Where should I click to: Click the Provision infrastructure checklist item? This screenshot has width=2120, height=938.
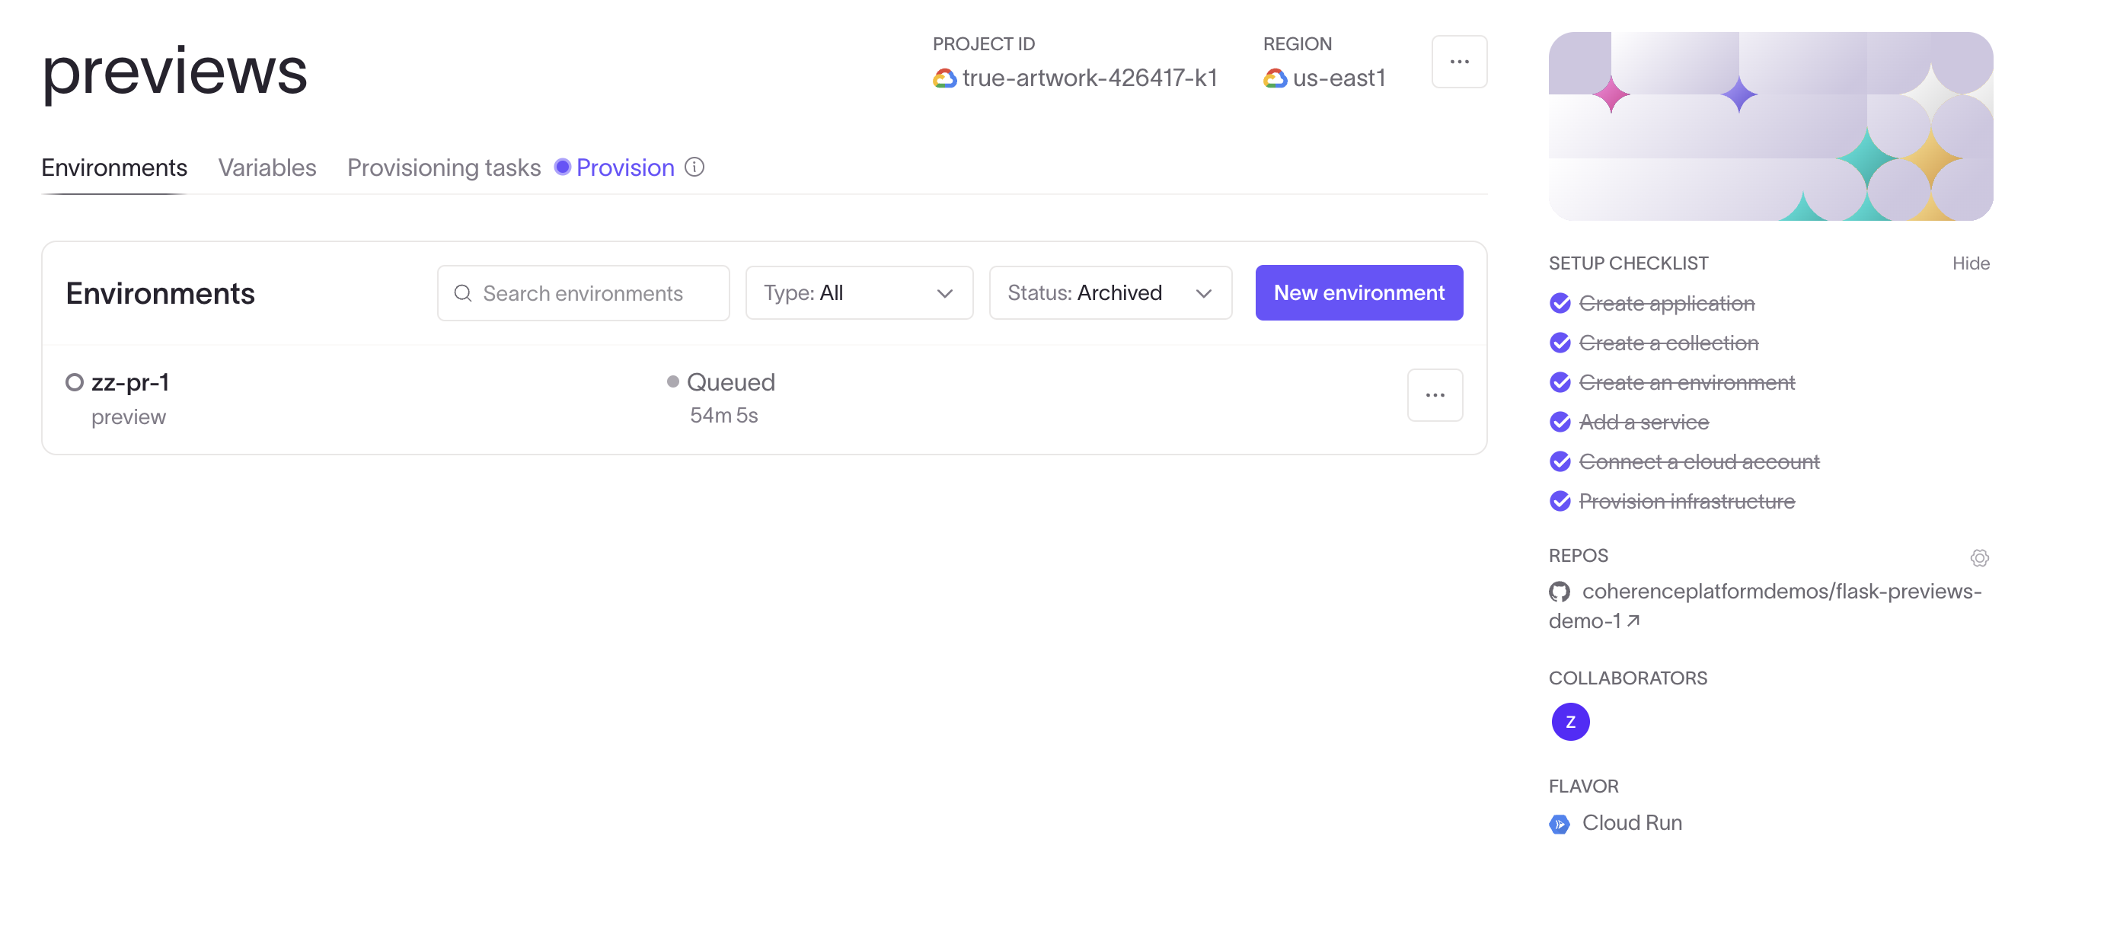[x=1686, y=499]
